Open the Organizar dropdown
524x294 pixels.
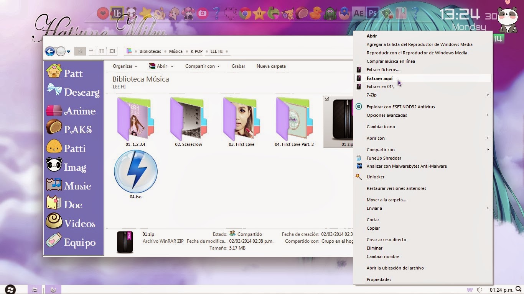tap(125, 66)
